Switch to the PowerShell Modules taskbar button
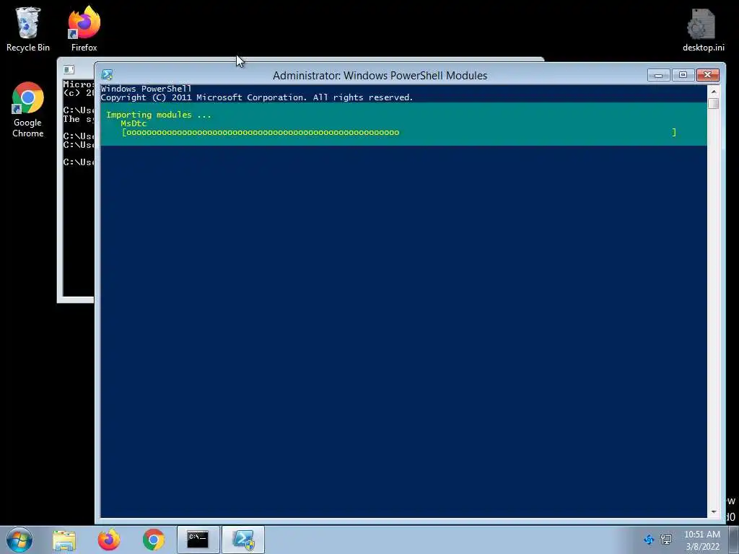 tap(243, 540)
